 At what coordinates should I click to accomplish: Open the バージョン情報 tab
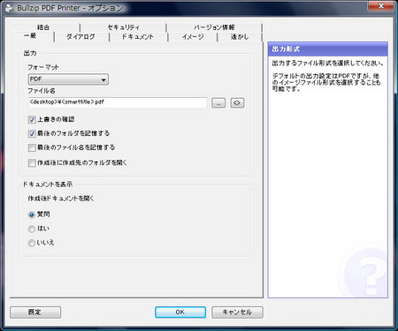(x=214, y=27)
